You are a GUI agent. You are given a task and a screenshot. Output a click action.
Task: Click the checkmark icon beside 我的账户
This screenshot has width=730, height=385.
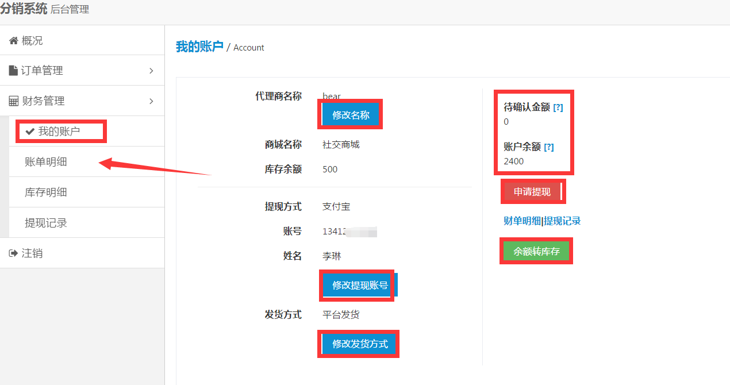[x=30, y=132]
